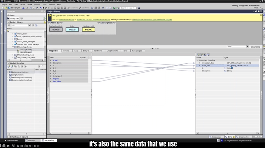Expand the Info (Project library) panel
The height and width of the screenshot is (148, 265).
point(8,137)
